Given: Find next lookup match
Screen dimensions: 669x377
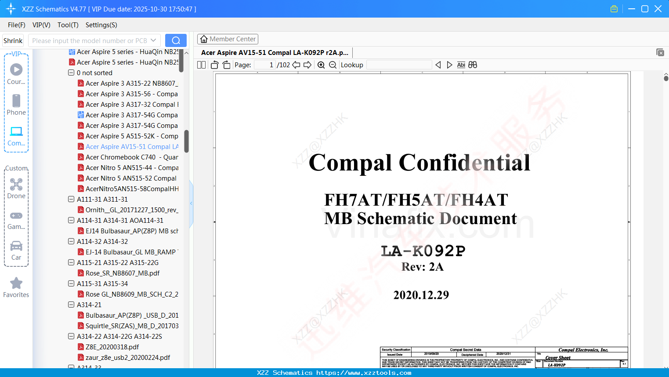Looking at the screenshot, I should (449, 65).
